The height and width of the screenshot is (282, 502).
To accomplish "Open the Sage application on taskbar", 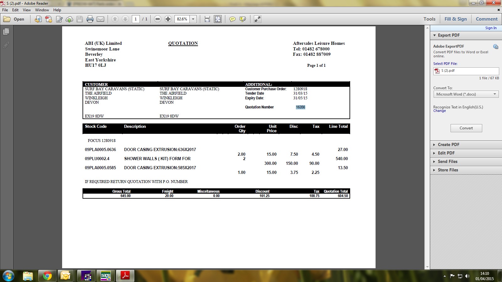I will click(x=106, y=276).
